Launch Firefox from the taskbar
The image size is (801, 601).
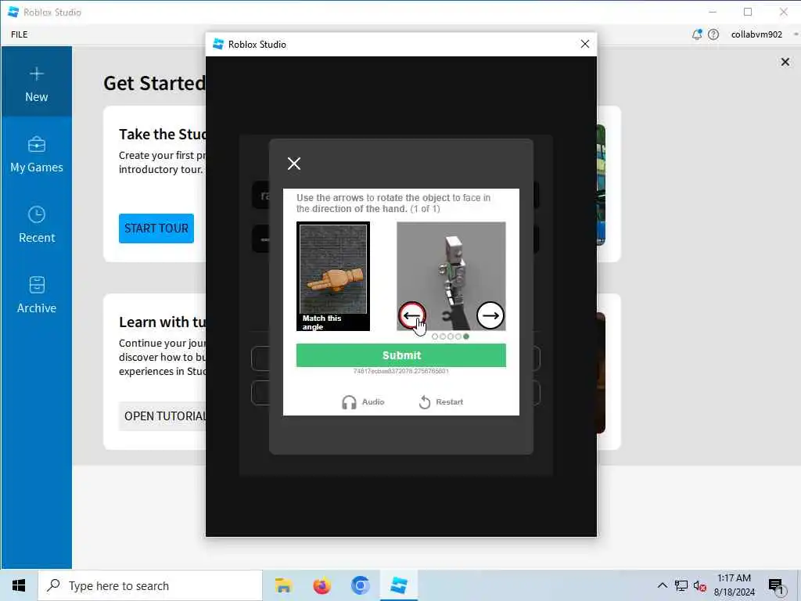click(x=321, y=585)
